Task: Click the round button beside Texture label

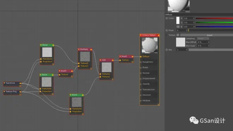Action: 178,35
